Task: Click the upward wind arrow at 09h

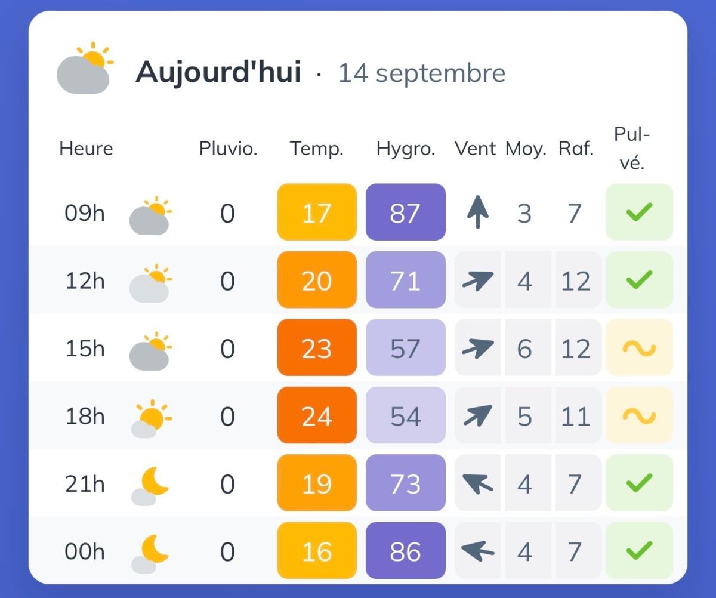Action: pos(478,212)
